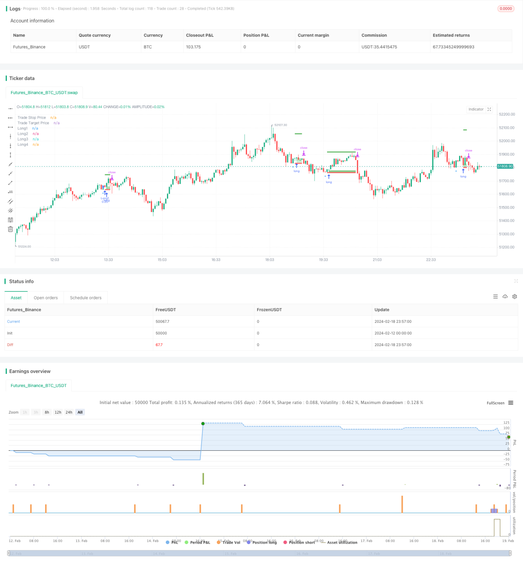Select the top horizontal line tool
Screen dimensions: 523x565
10,108
